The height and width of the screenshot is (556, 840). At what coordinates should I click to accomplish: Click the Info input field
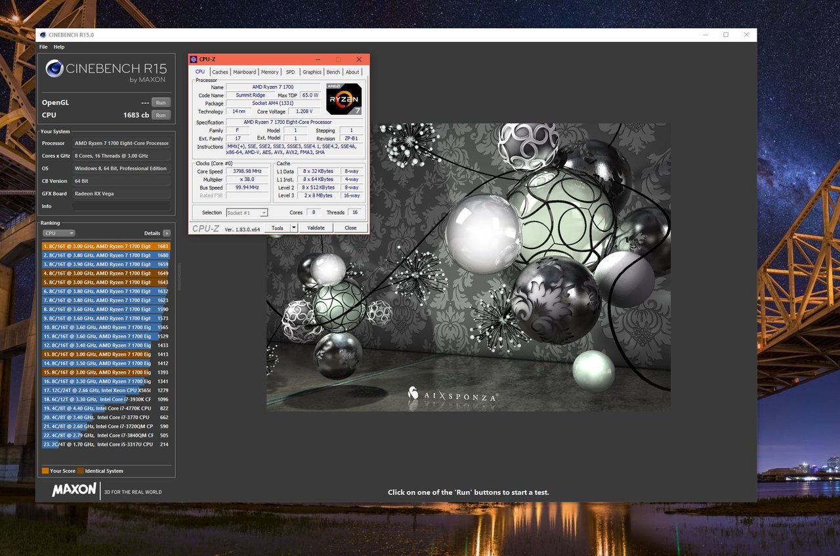click(x=121, y=206)
